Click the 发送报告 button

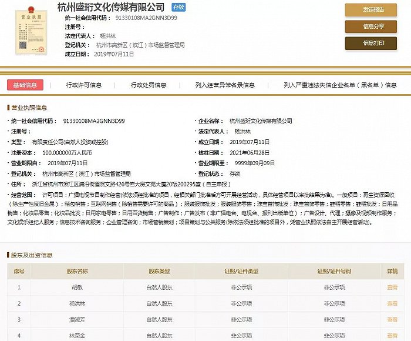coord(370,10)
